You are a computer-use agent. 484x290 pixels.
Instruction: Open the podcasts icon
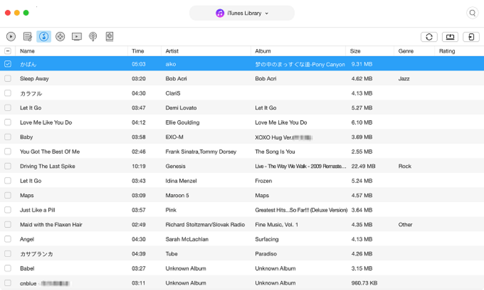(93, 36)
